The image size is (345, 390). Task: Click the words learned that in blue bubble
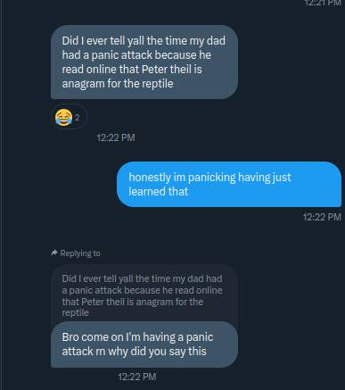(x=159, y=191)
